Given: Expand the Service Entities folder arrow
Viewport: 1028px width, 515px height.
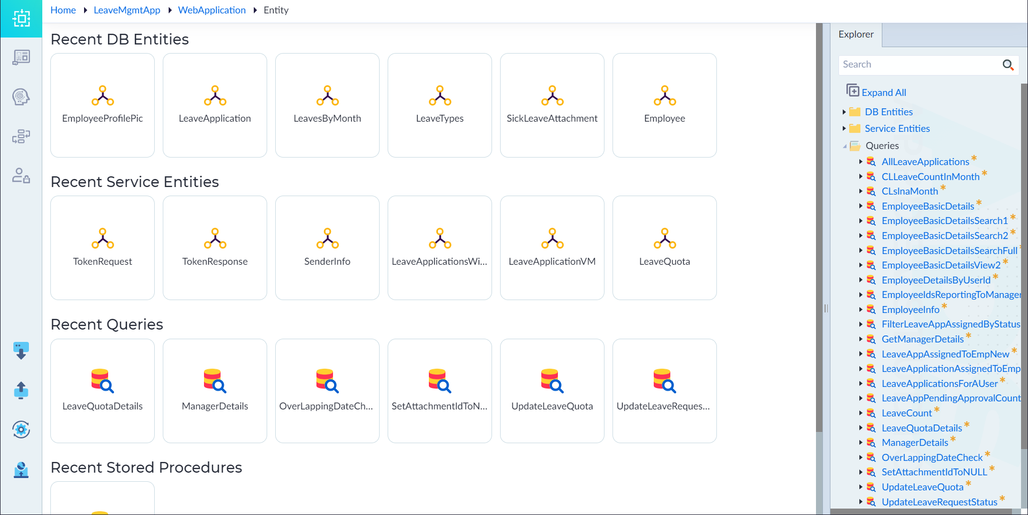Looking at the screenshot, I should (x=844, y=129).
